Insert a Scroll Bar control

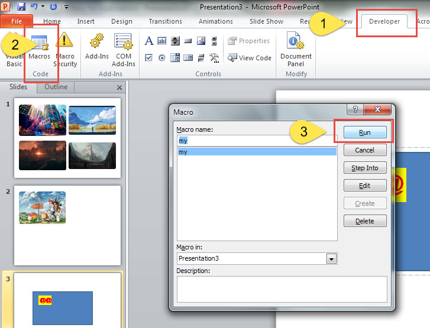[x=214, y=41]
